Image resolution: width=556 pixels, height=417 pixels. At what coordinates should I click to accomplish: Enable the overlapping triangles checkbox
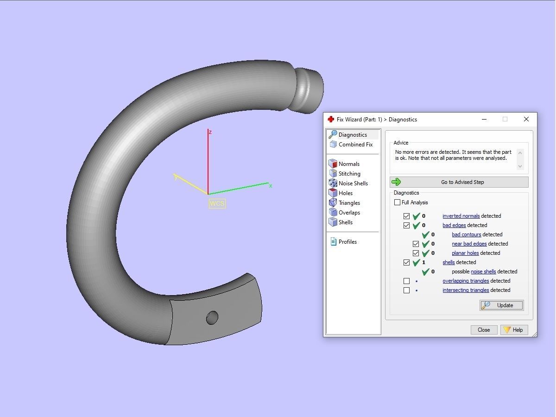tap(406, 281)
